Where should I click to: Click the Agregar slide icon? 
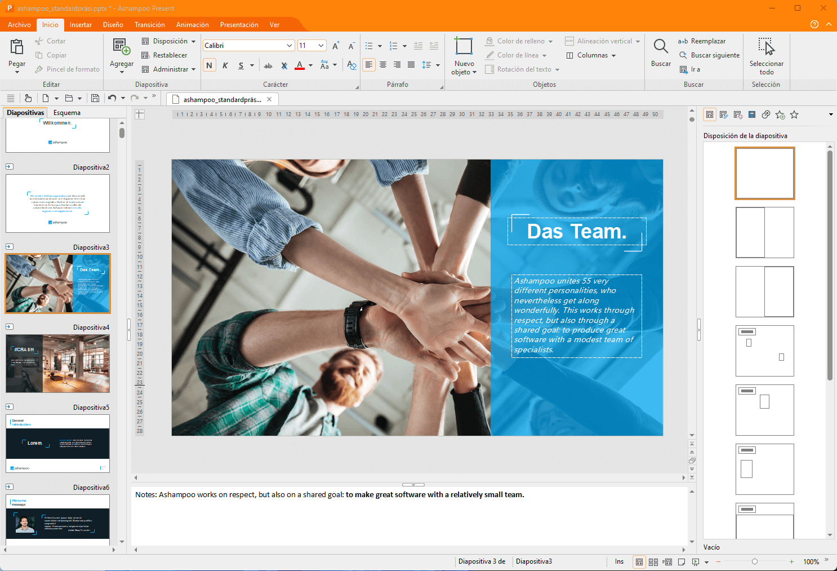pyautogui.click(x=121, y=47)
